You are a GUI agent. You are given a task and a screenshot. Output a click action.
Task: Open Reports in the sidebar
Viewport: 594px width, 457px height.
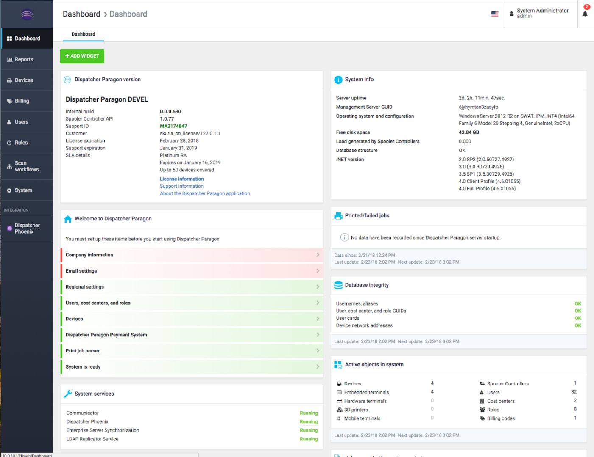(x=27, y=59)
